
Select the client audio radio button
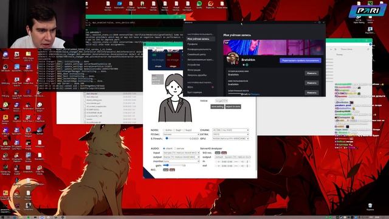pos(164,148)
